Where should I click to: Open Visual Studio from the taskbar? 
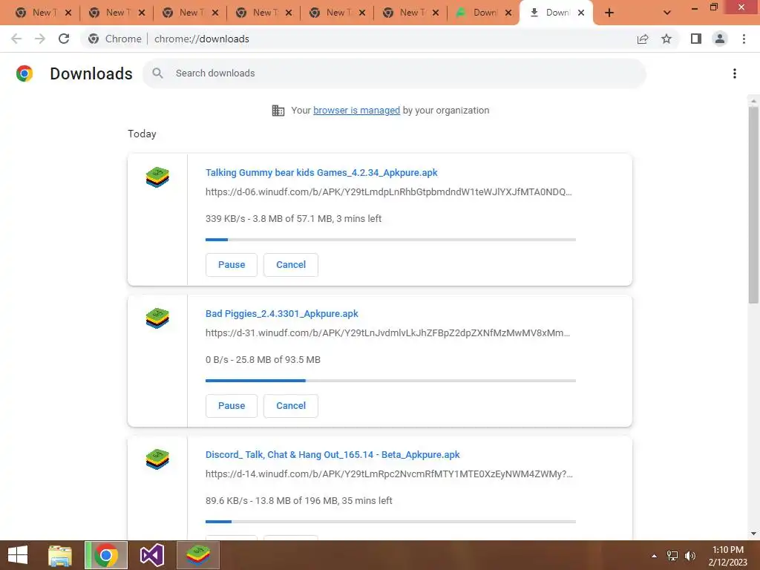point(151,555)
